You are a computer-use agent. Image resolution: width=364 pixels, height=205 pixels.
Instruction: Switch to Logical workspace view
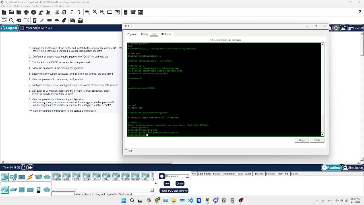coord(9,28)
